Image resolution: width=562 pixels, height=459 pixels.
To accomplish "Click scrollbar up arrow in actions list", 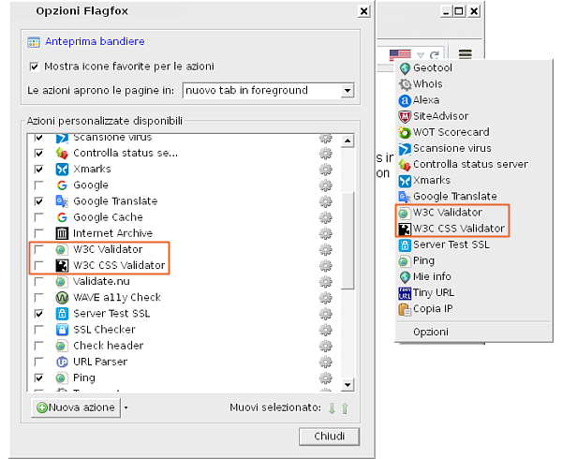I will [347, 141].
